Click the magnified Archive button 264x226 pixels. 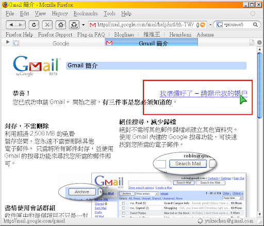click(x=82, y=192)
